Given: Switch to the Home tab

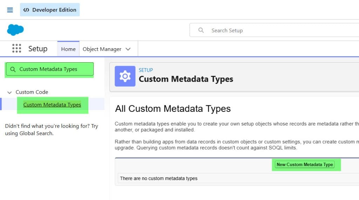Looking at the screenshot, I should coord(68,49).
